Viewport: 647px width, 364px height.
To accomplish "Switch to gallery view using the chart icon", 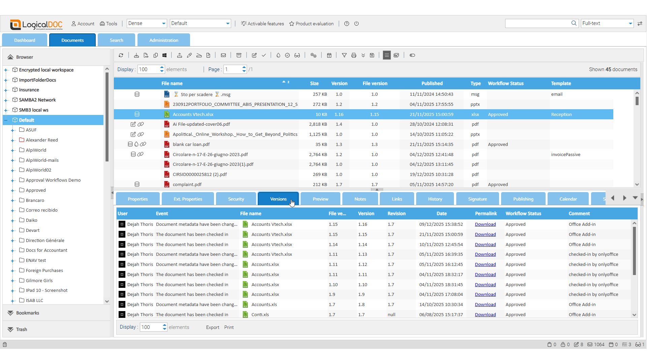I will 396,55.
